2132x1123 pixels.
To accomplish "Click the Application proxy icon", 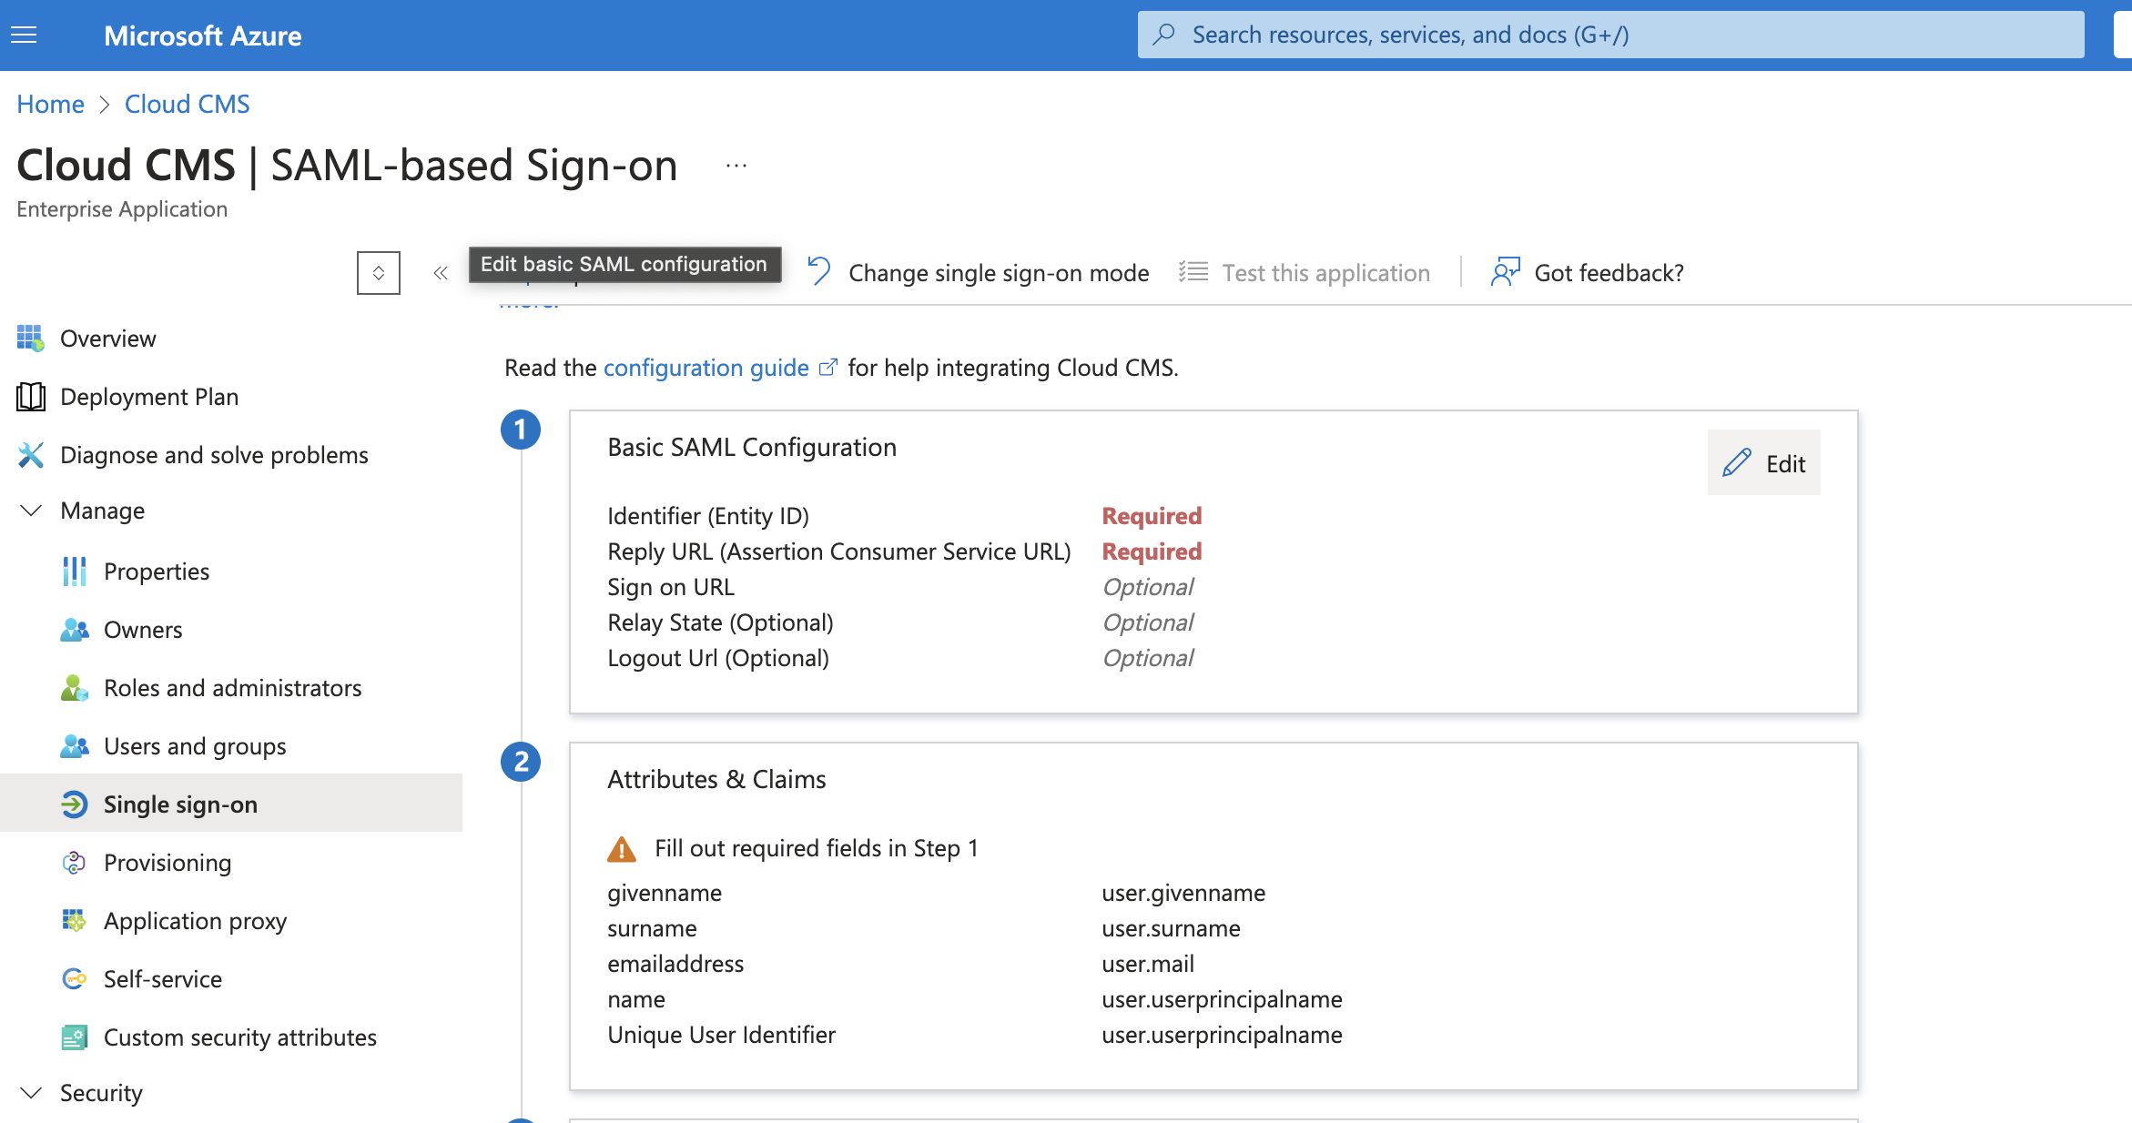I will tap(74, 921).
